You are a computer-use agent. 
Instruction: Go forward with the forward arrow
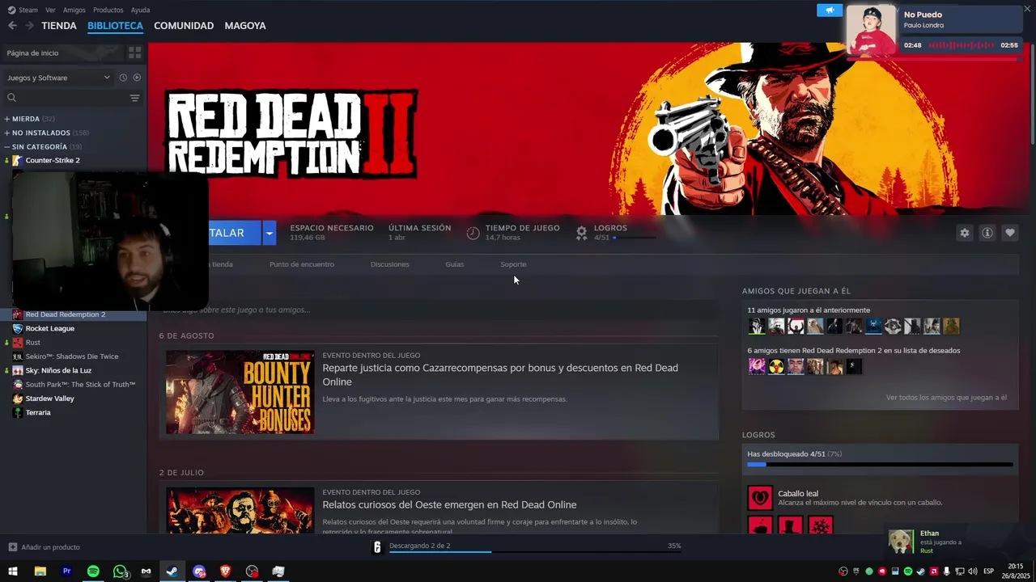pyautogui.click(x=29, y=26)
